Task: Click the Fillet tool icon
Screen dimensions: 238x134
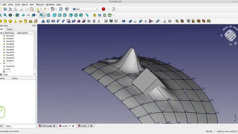Action: pos(58,21)
